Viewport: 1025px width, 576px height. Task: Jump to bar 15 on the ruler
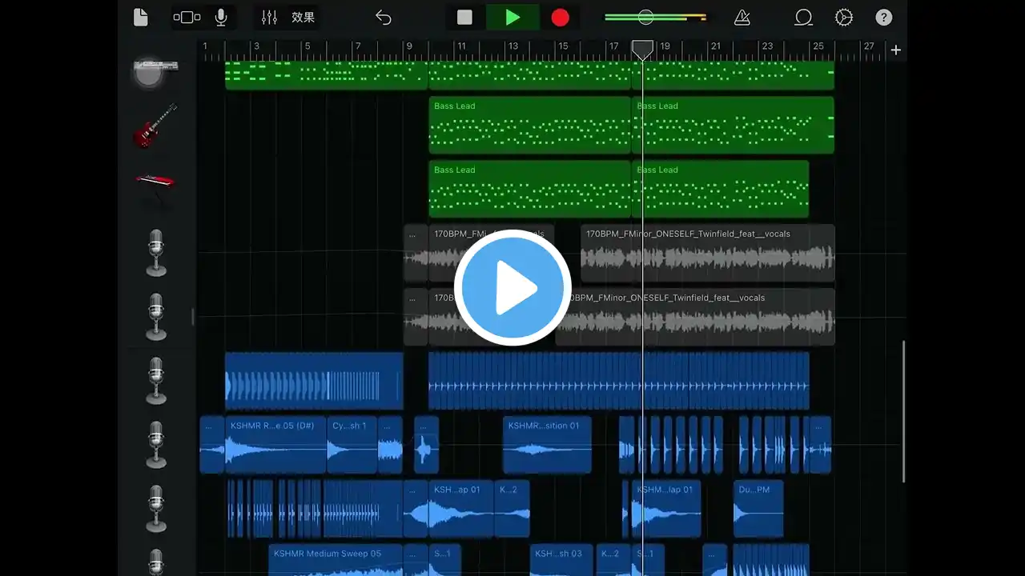(563, 46)
